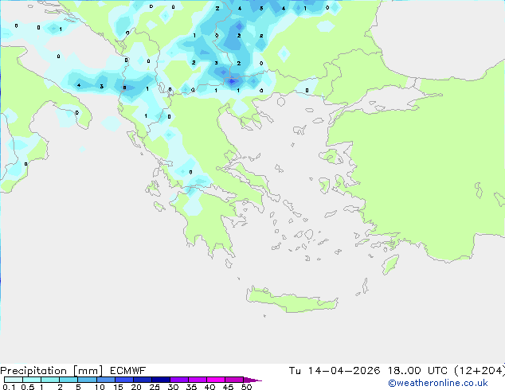Click the island of Crete on the map

pos(292,301)
